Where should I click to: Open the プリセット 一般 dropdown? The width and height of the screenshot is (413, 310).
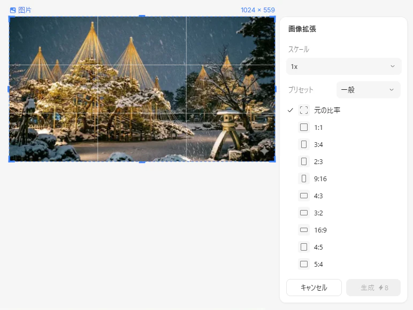coord(369,90)
